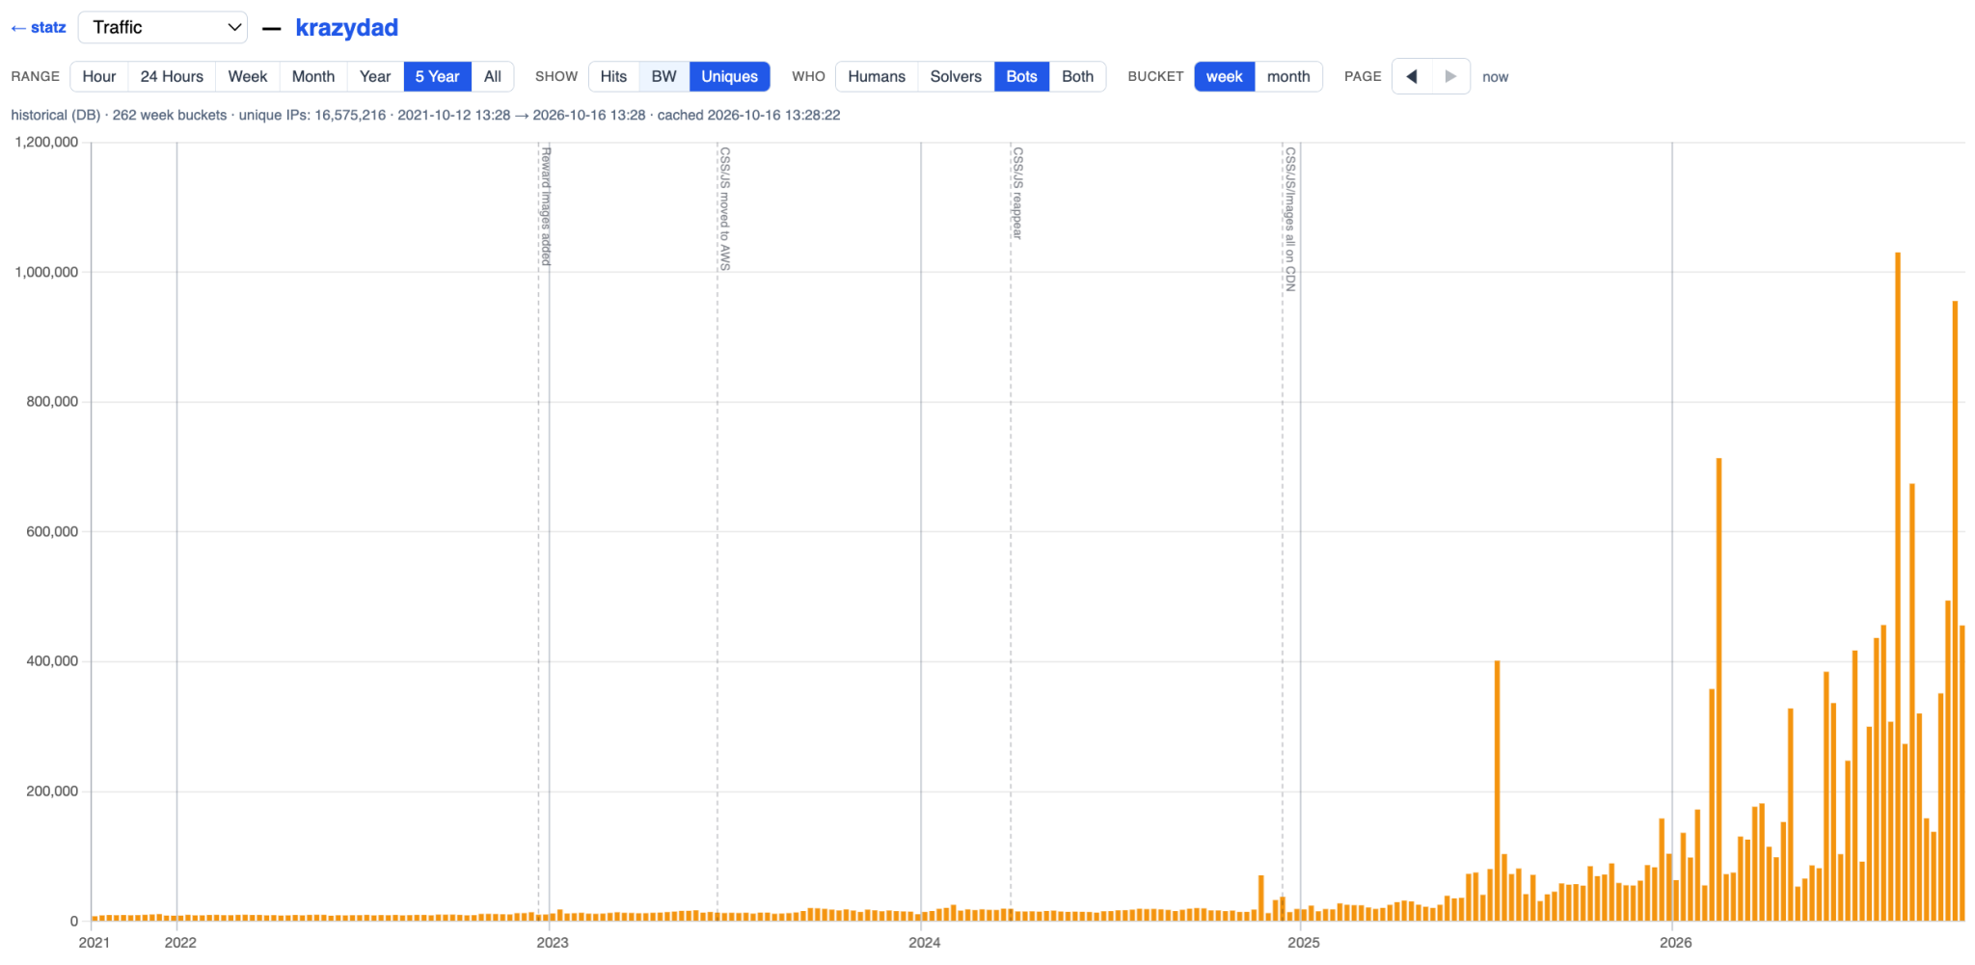Click the 400,000 bar in mid-2025

[1498, 791]
